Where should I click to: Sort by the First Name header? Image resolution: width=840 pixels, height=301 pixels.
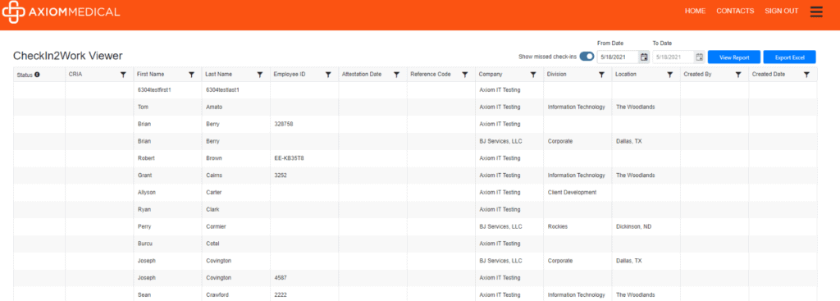pos(151,75)
